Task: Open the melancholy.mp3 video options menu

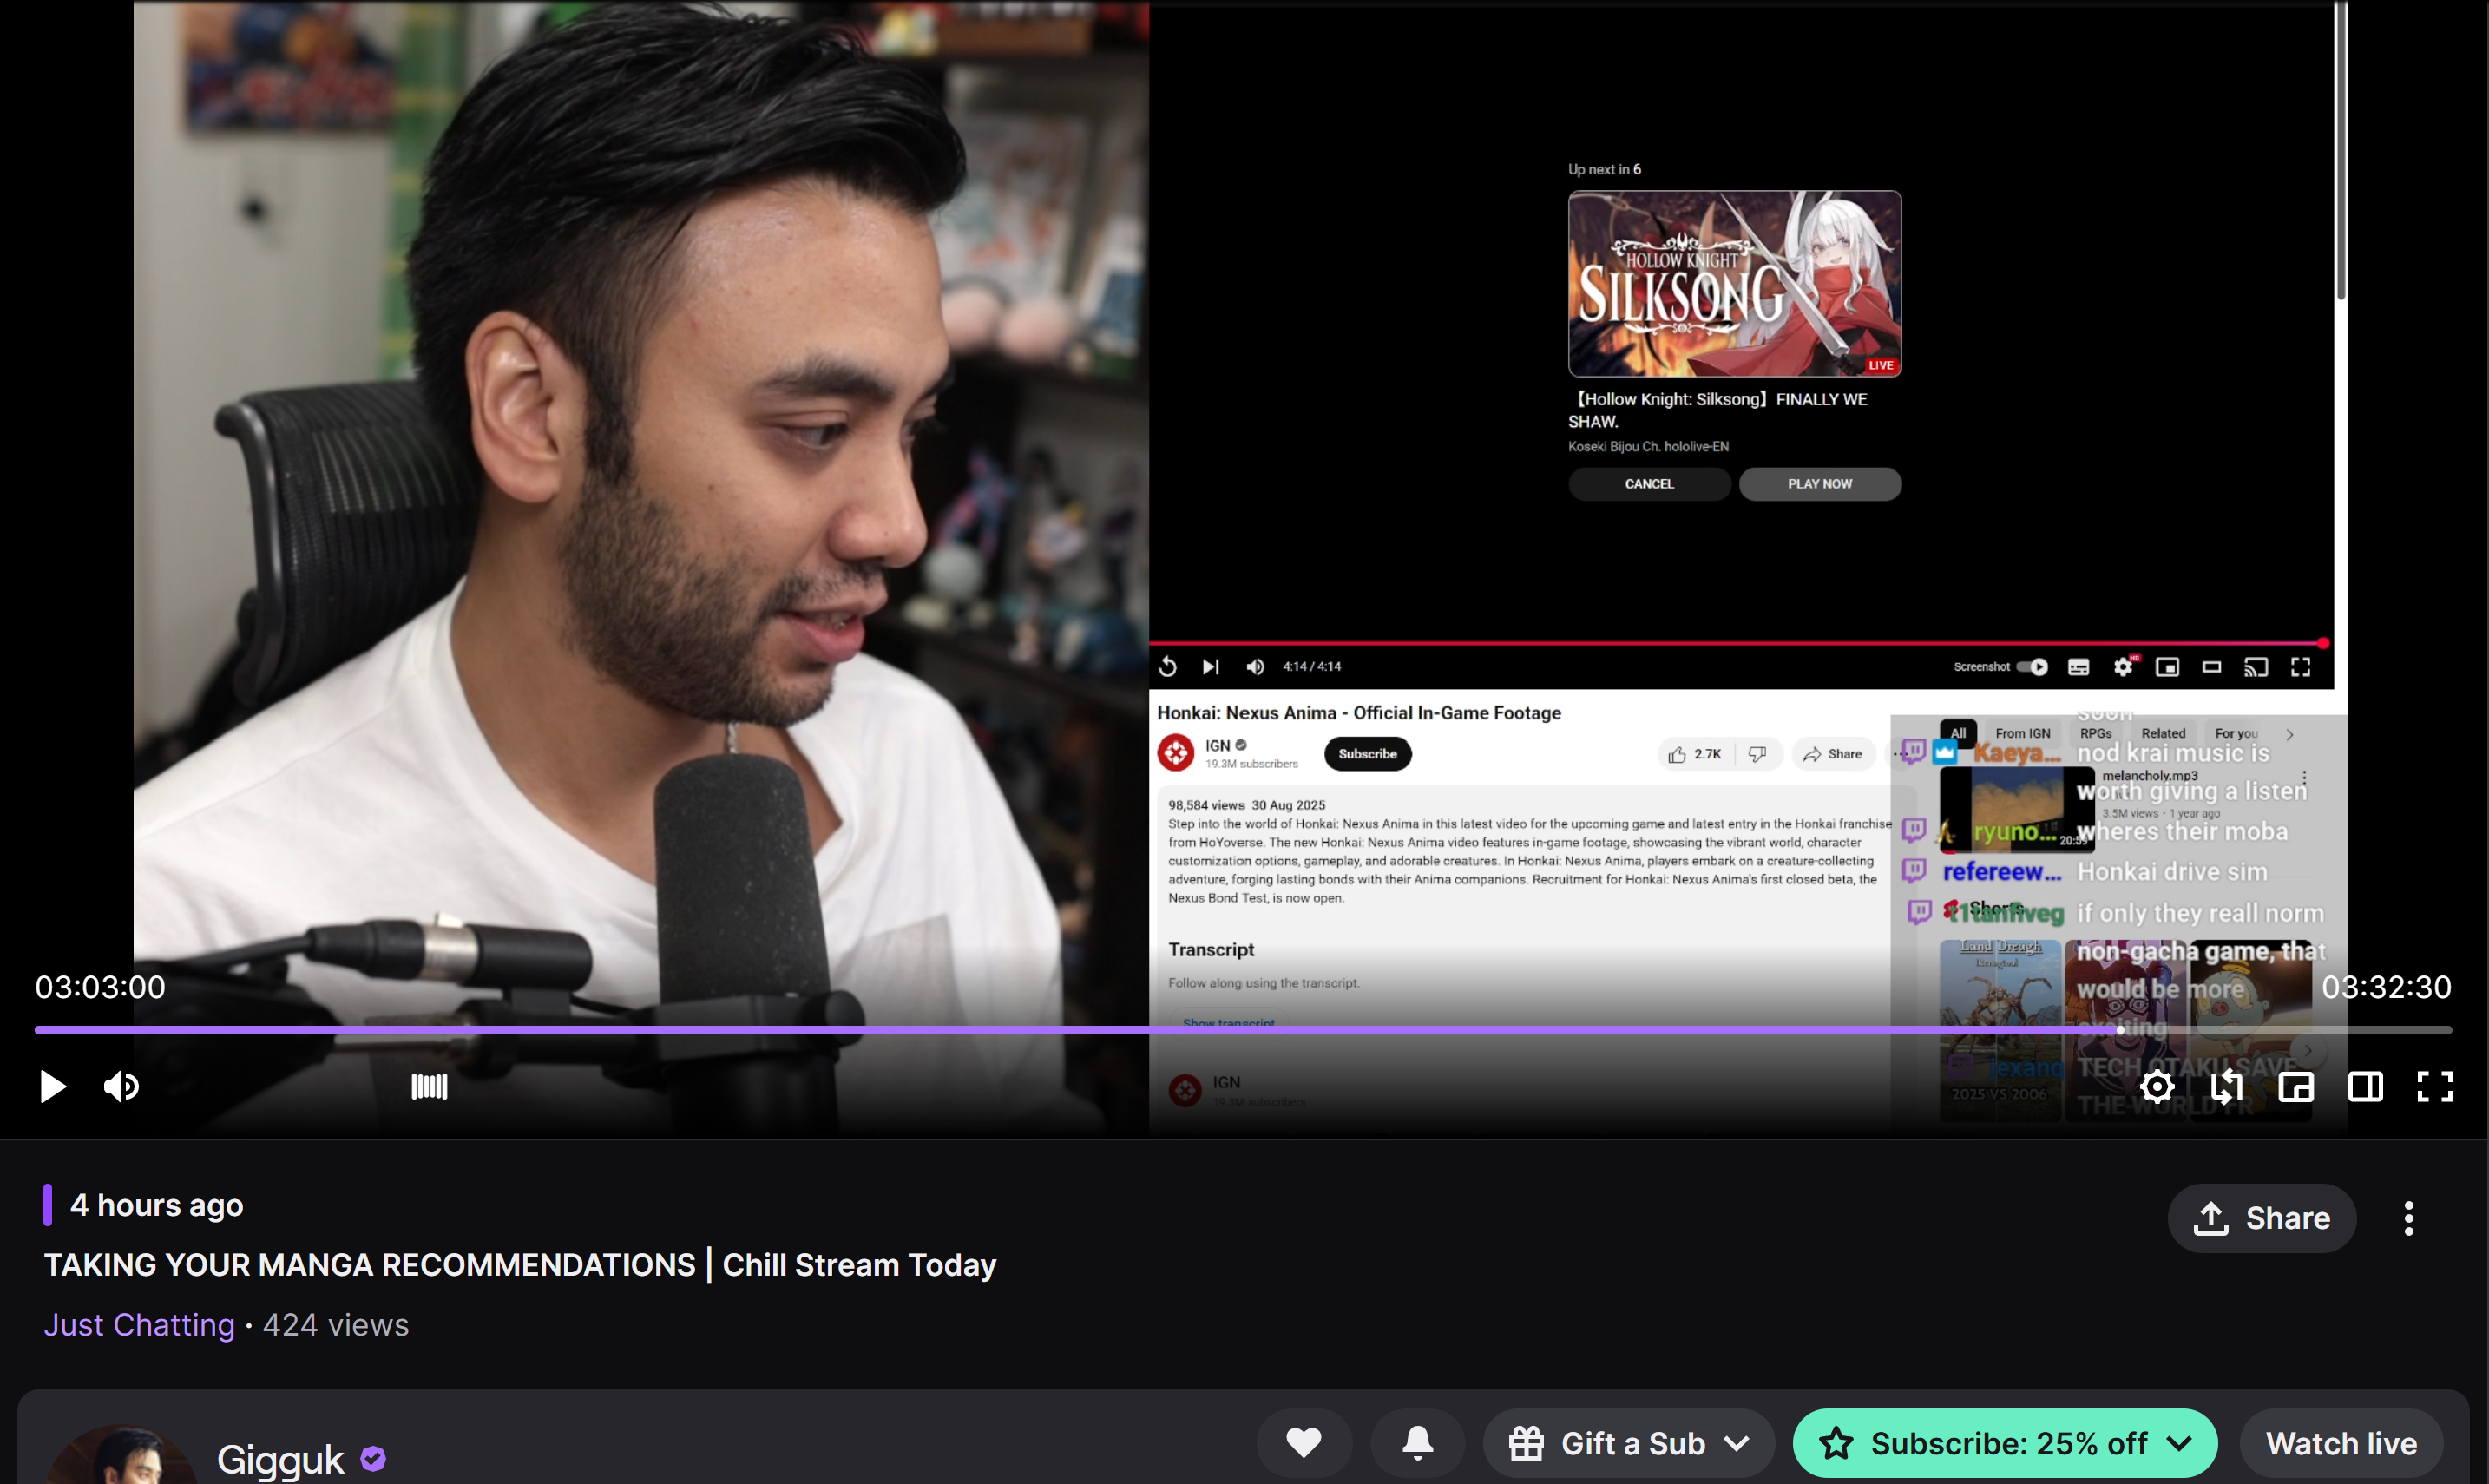Action: point(2304,777)
